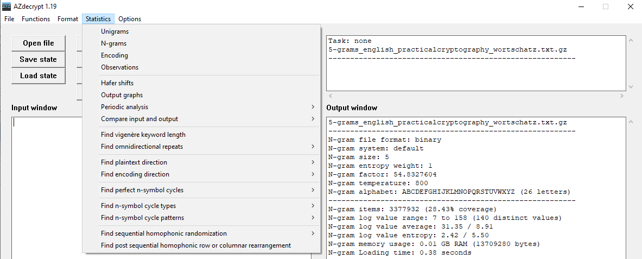Image resolution: width=642 pixels, height=259 pixels.
Task: Click 'N-gram log value entropy' line
Action: 409,235
